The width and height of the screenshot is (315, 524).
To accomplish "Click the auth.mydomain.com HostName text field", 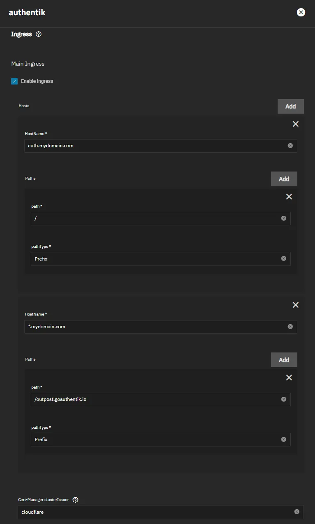I will coord(156,146).
